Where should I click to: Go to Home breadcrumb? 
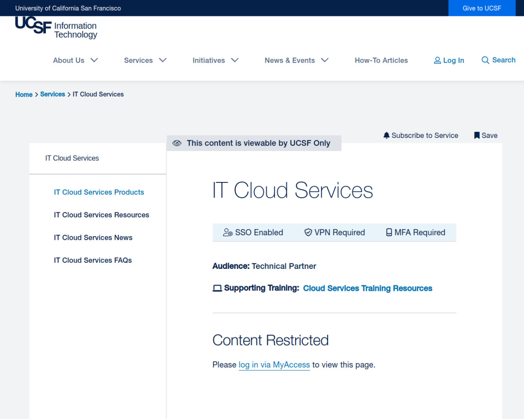click(x=24, y=95)
